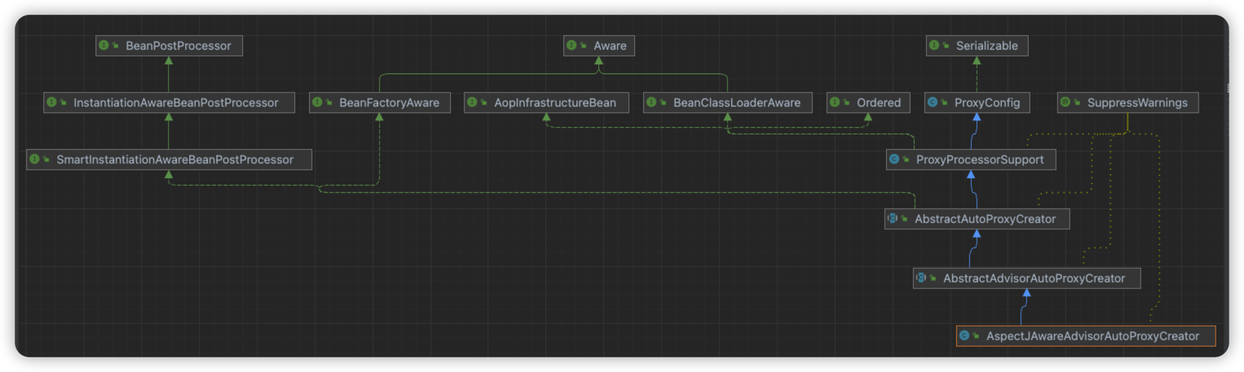
Task: Click interface icon on Aware node
Action: (x=571, y=46)
